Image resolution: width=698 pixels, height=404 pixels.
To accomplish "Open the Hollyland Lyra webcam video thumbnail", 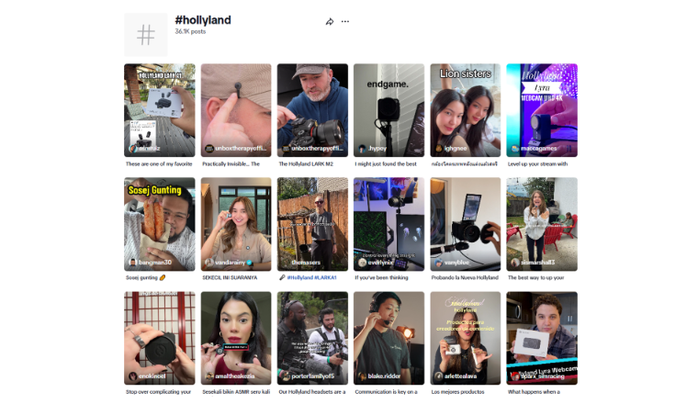I will 542,110.
